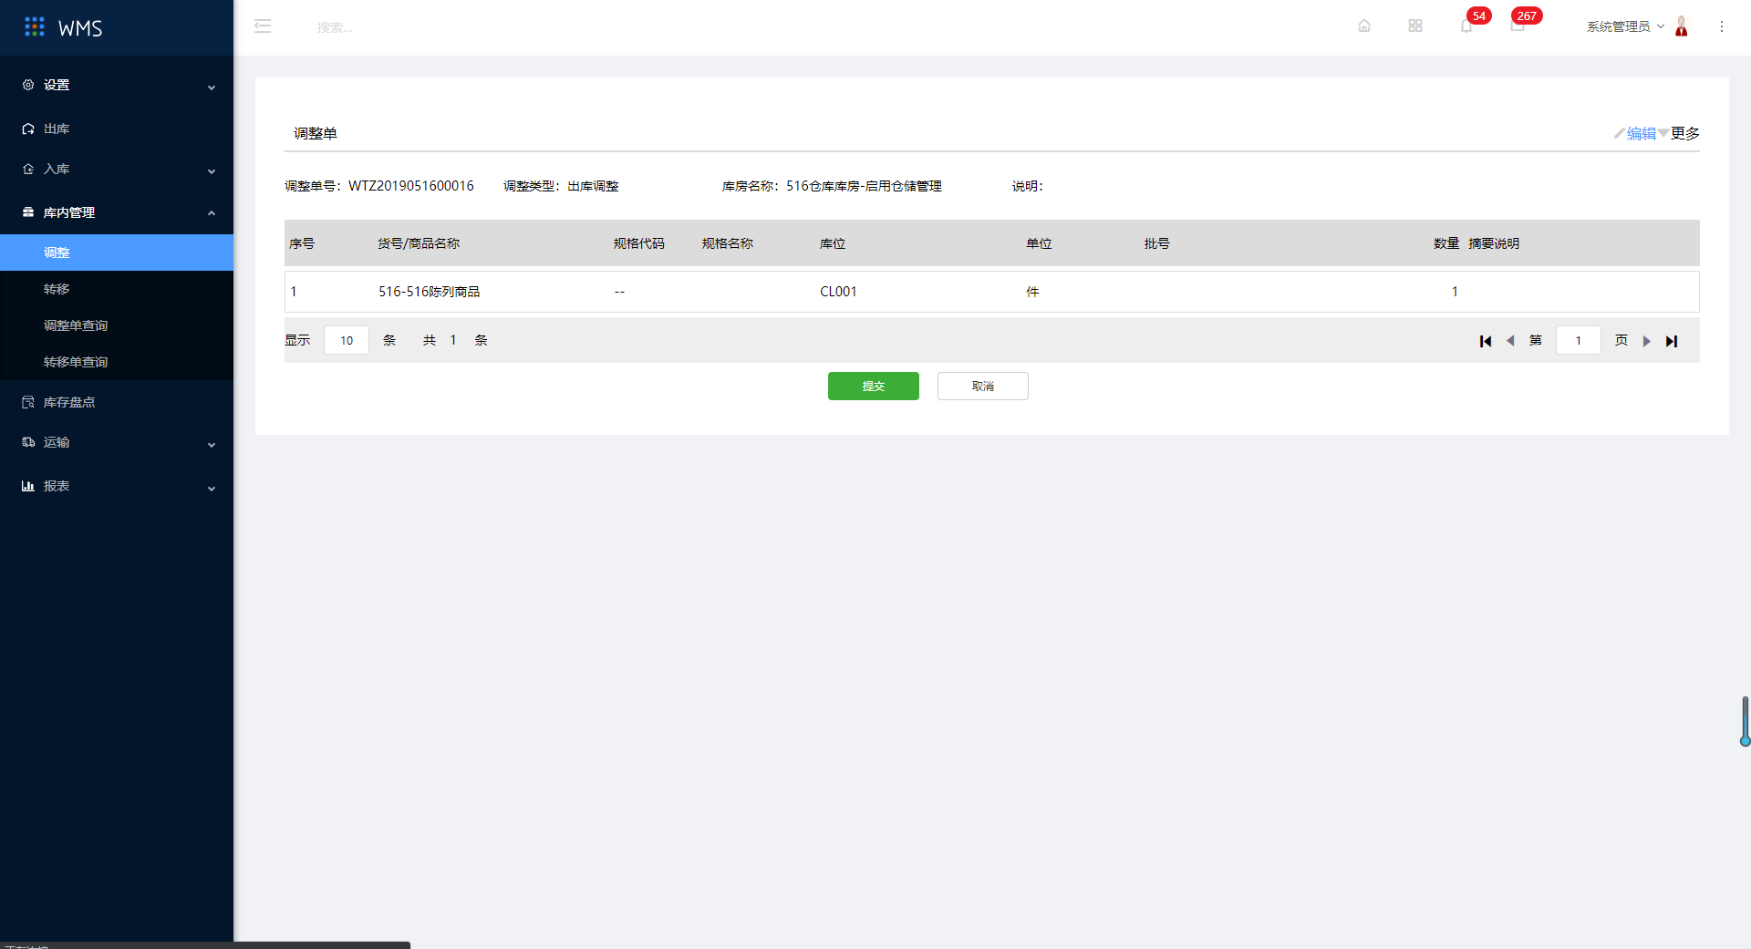Click the 出库 sidebar icon
1751x949 pixels.
[x=28, y=129]
